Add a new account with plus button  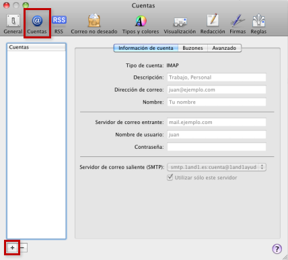point(12,248)
